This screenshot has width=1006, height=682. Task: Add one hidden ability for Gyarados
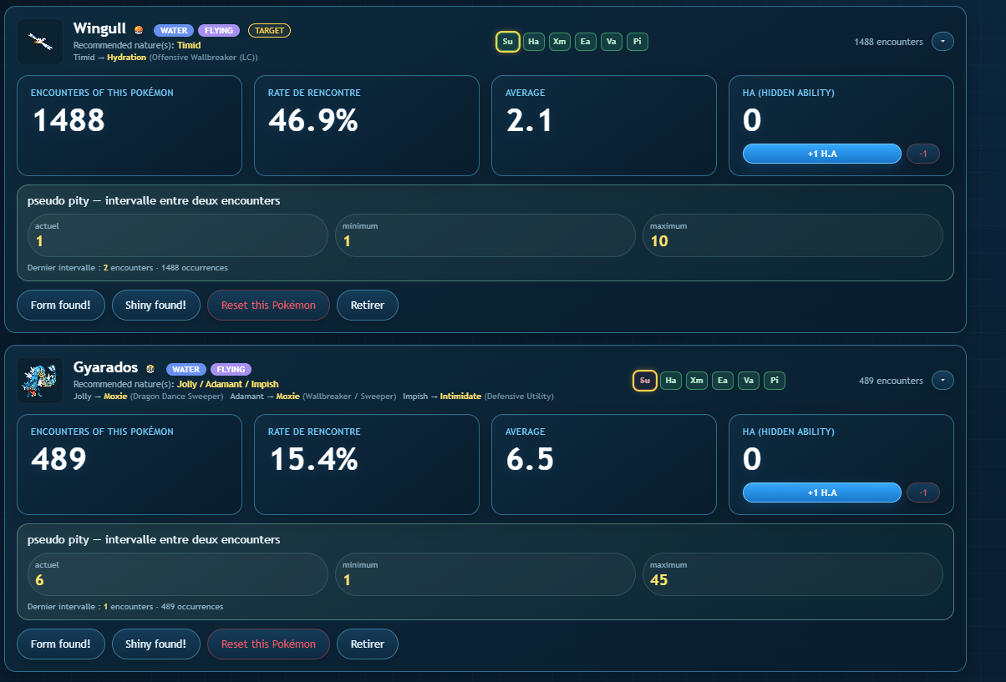[822, 493]
